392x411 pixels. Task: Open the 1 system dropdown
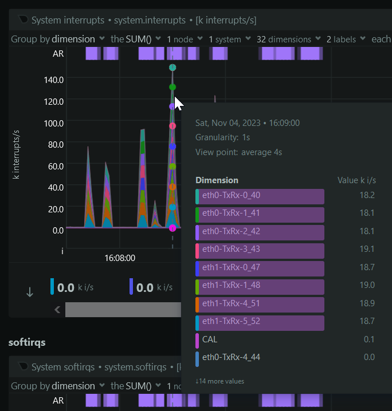pos(230,39)
